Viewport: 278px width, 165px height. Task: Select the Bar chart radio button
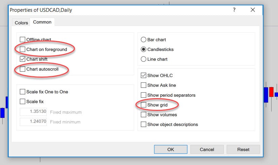[144, 40]
